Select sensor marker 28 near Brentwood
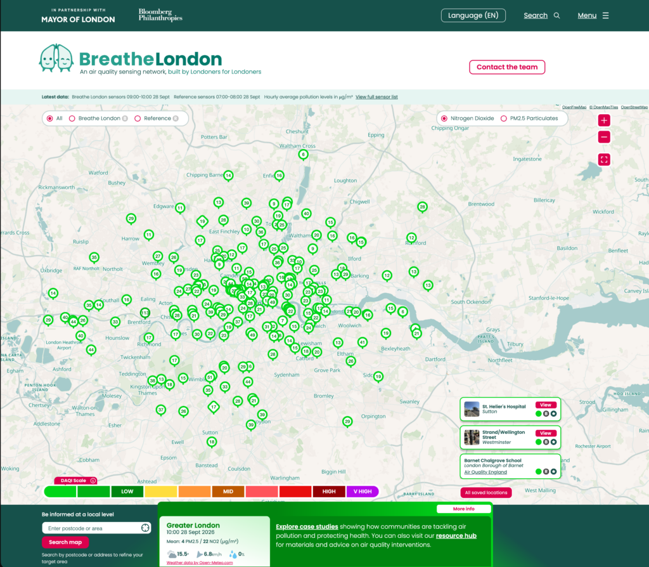This screenshot has height=567, width=649. [422, 207]
